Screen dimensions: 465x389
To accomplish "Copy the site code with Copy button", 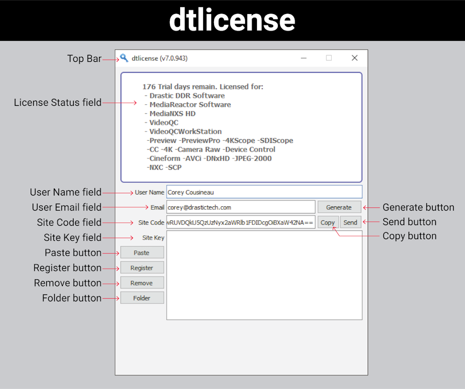I will coord(328,222).
